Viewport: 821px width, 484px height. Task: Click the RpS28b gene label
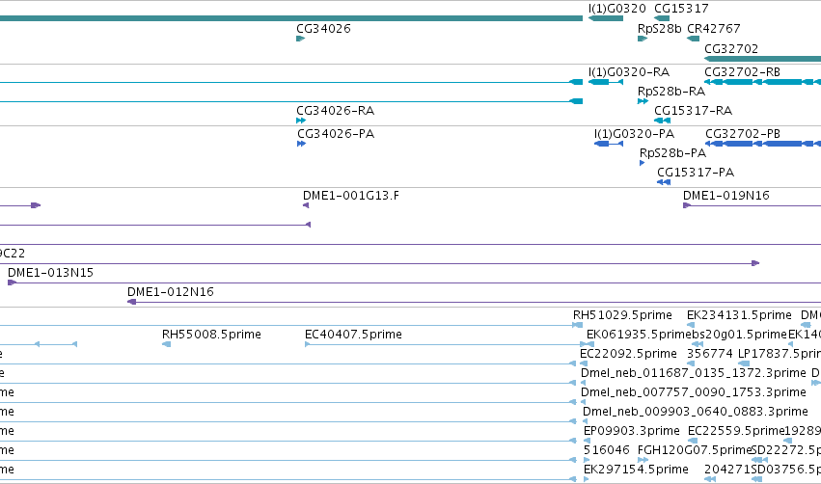click(660, 29)
